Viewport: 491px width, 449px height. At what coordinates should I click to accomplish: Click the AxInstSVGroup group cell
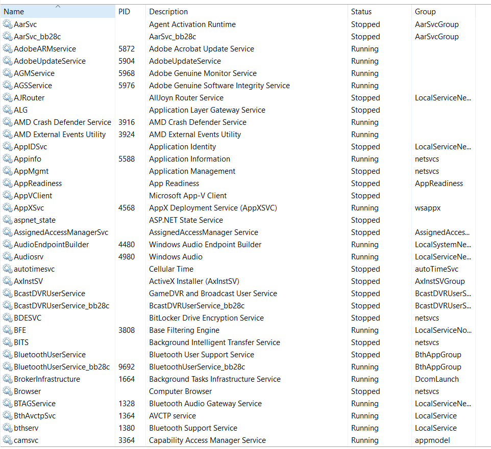pos(439,281)
